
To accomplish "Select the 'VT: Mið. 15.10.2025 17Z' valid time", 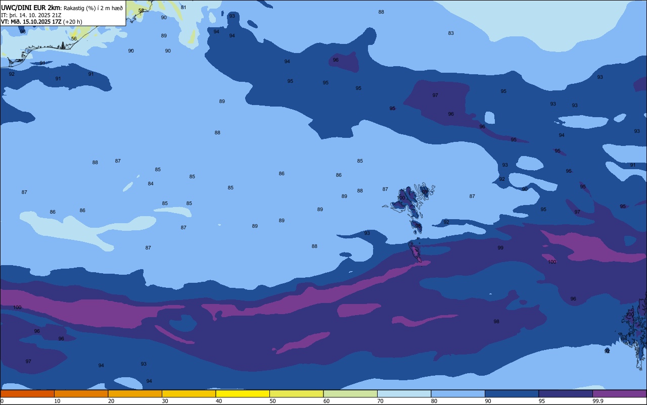I will (x=31, y=22).
